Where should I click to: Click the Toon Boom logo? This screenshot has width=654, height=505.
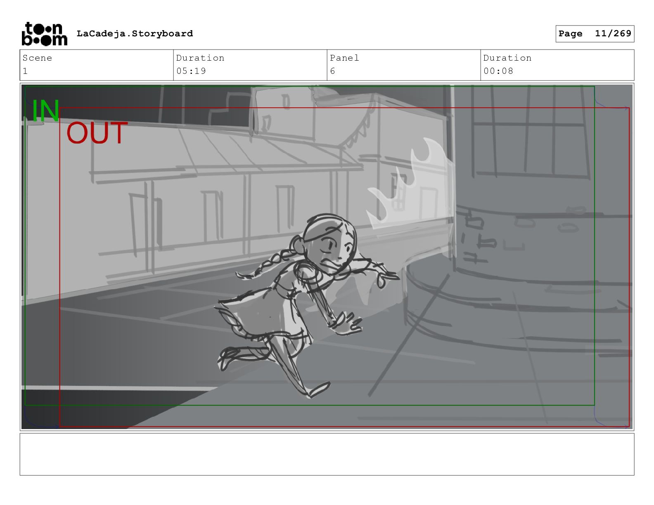[x=44, y=34]
